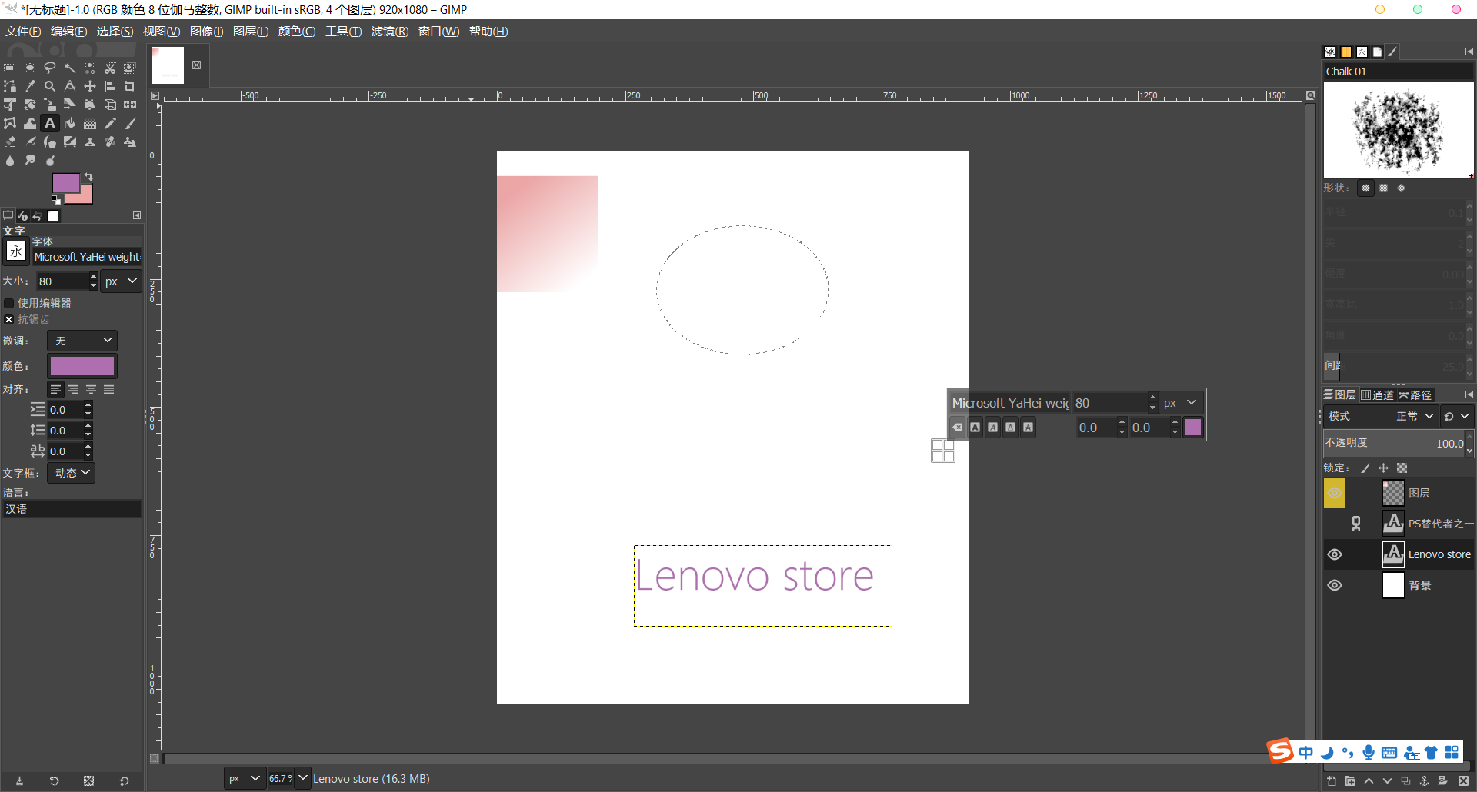Clear text style in on-canvas toolbar
The image size is (1477, 792).
[x=958, y=428]
